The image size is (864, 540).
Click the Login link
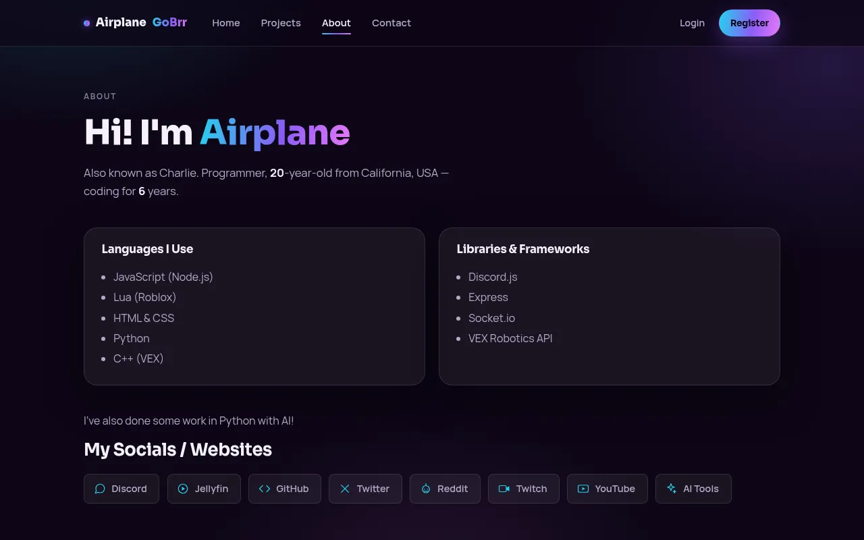pos(692,23)
